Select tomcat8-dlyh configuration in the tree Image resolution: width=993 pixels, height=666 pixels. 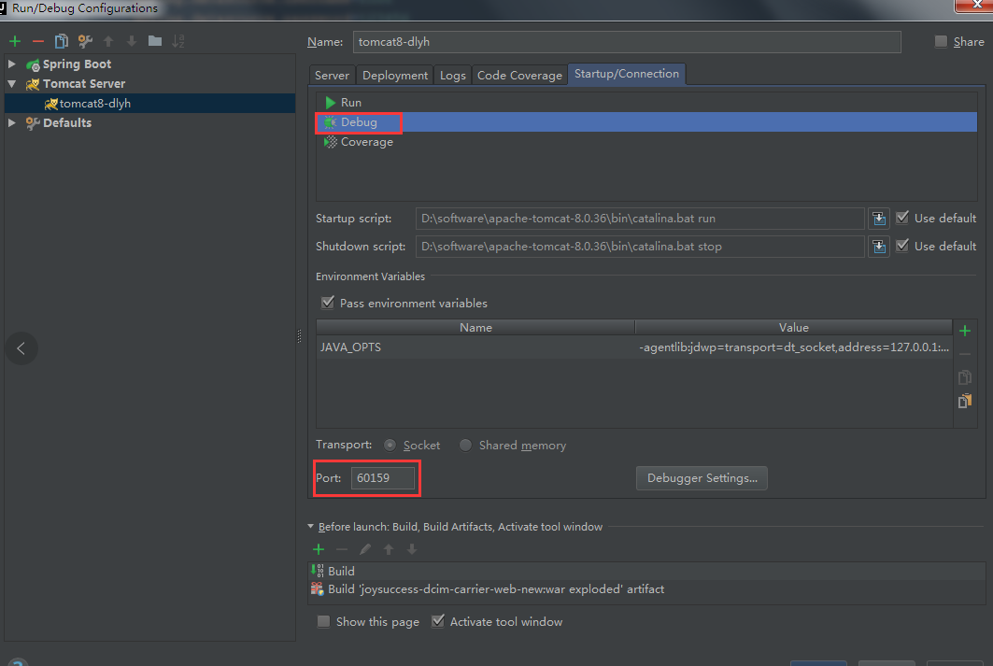coord(150,103)
